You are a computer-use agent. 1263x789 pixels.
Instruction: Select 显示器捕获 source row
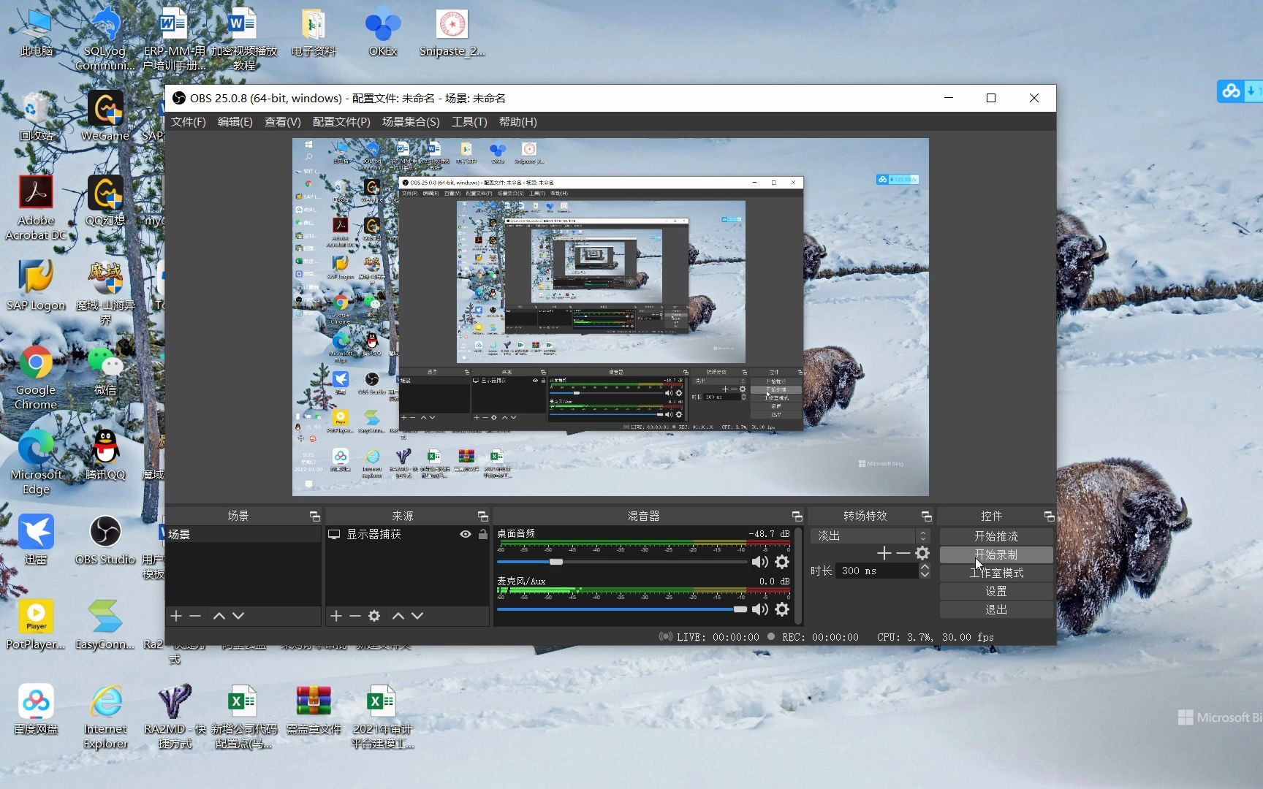pyautogui.click(x=407, y=535)
